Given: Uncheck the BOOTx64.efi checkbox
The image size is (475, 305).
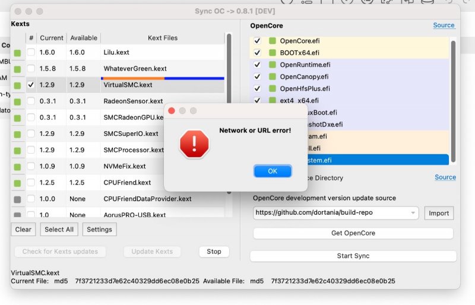Looking at the screenshot, I should [x=257, y=53].
